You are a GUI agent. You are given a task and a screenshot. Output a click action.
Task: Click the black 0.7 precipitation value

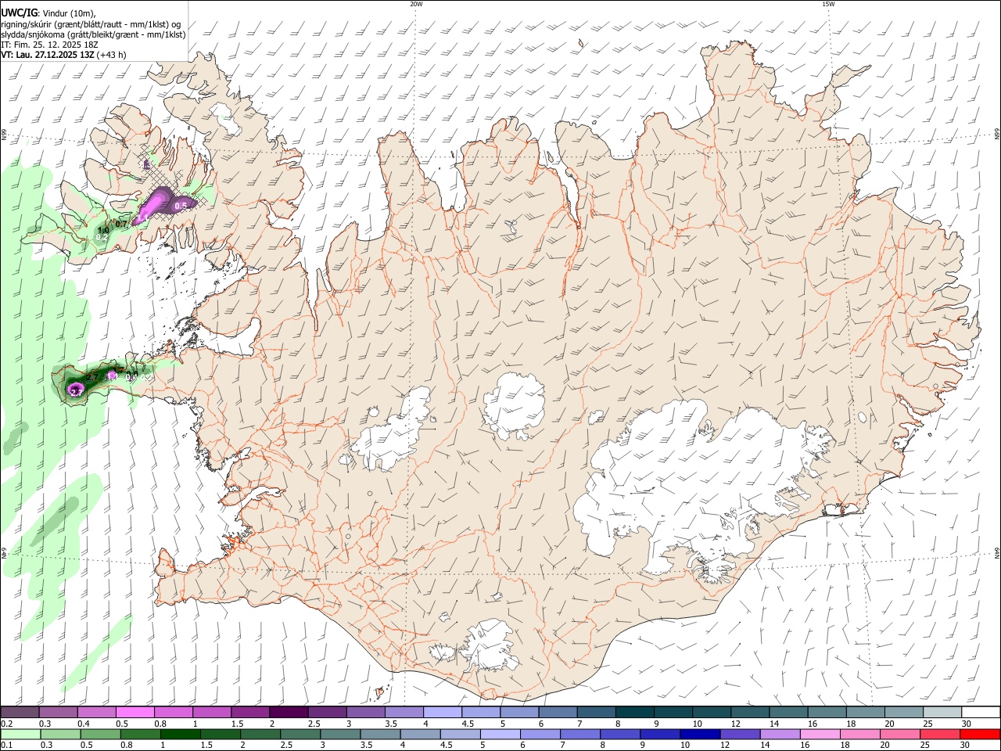pos(121,224)
